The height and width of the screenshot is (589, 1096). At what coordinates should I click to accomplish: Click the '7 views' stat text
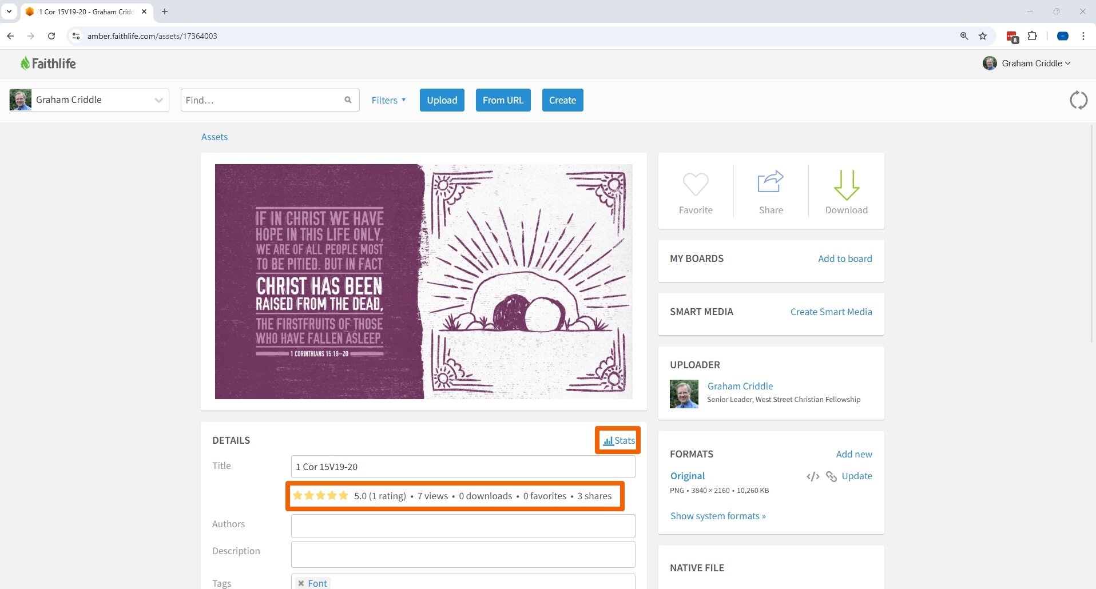coord(432,496)
